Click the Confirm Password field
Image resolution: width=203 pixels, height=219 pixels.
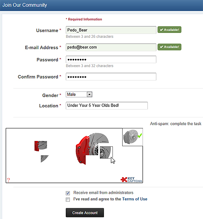pos(111,76)
